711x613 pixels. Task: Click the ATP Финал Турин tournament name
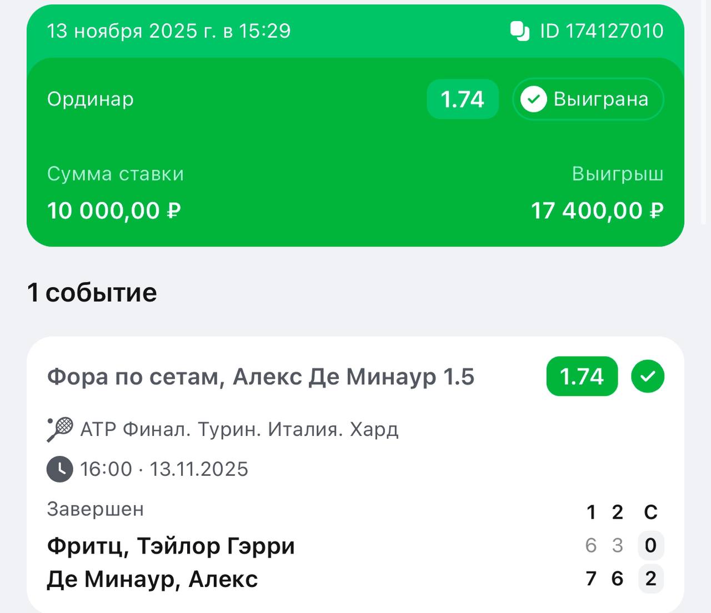coord(239,429)
